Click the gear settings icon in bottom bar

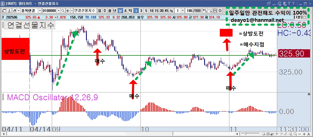[x=268, y=134]
